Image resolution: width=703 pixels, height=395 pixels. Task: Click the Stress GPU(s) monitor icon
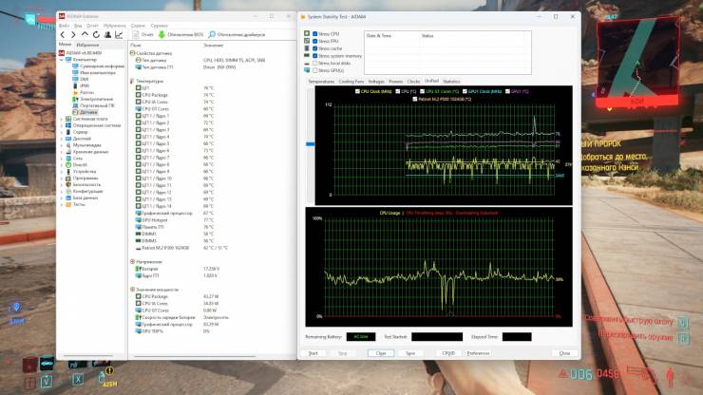307,70
